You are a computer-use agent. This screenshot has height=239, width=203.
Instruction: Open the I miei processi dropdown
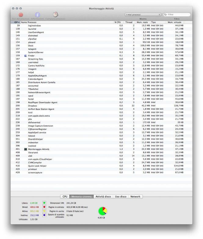coord(143,15)
